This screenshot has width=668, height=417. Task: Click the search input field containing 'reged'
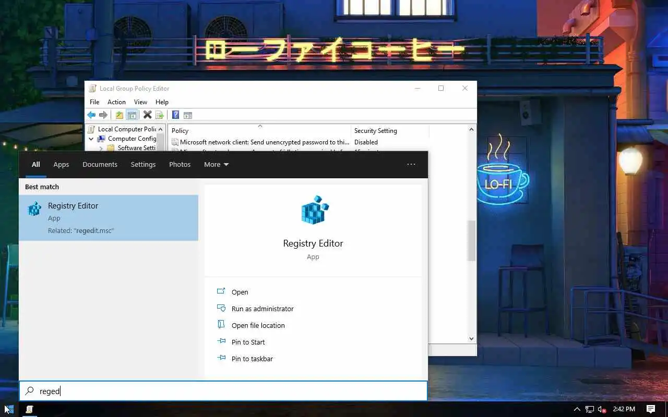223,391
